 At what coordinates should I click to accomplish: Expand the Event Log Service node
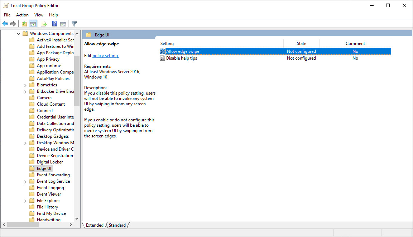tap(25, 182)
